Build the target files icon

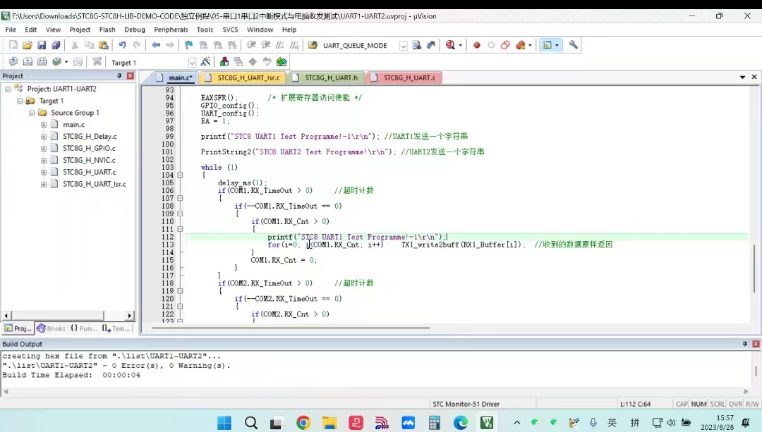[28, 61]
